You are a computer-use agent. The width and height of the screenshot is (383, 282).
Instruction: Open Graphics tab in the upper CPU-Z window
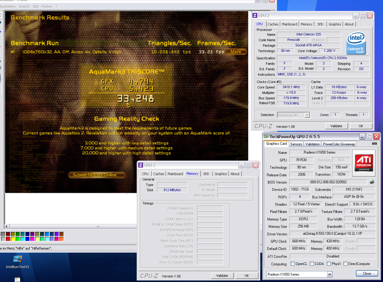click(335, 24)
